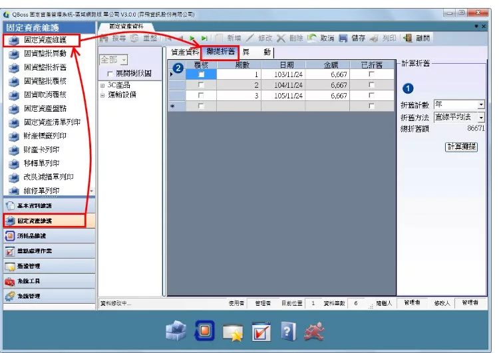The height and width of the screenshot is (353, 499).
Task: Click the checklist icon in bottom dock
Action: [261, 330]
